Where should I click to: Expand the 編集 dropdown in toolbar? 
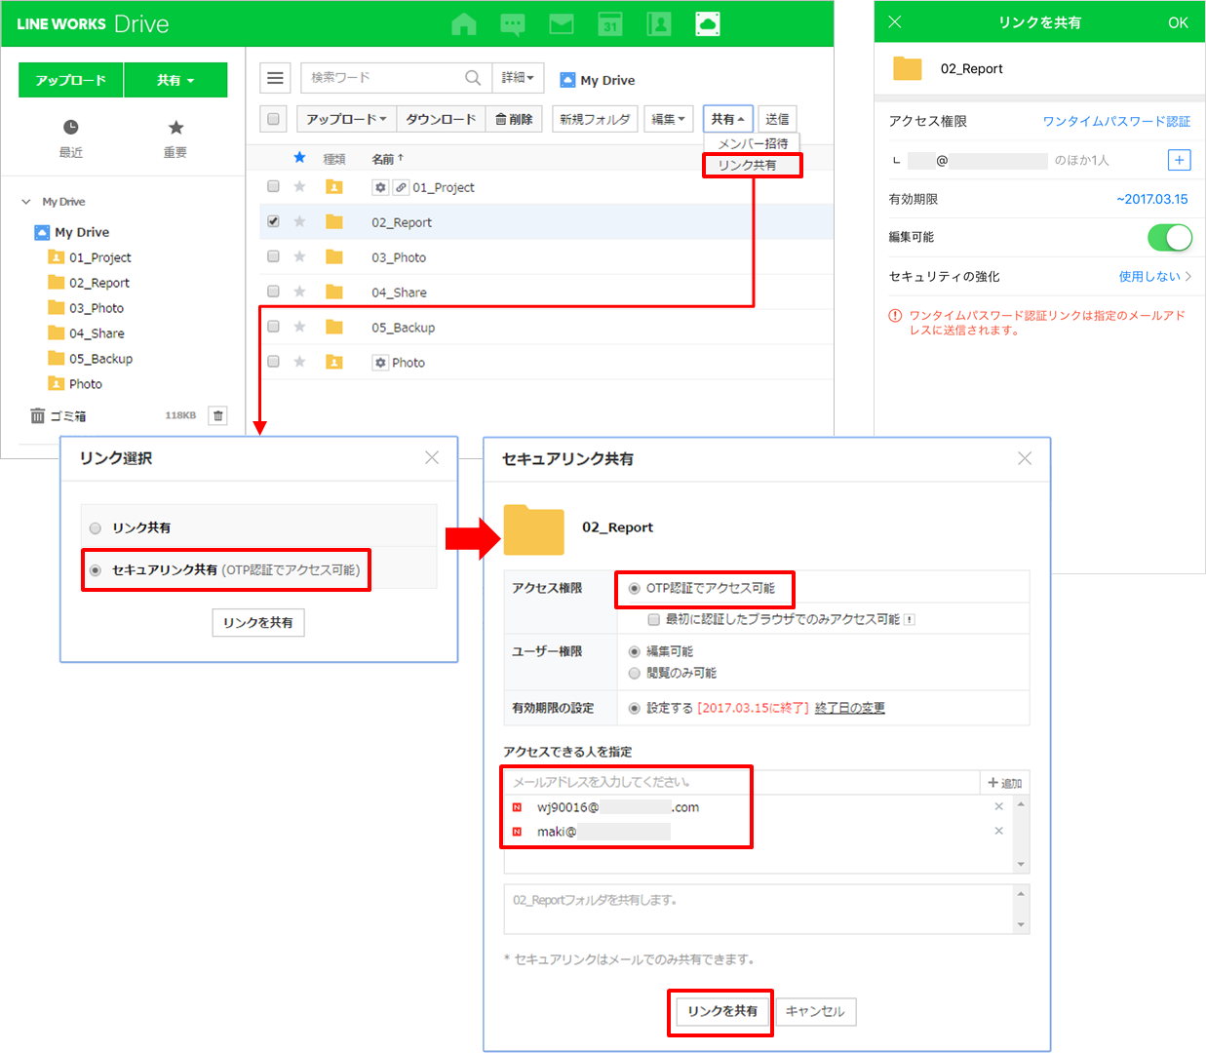[668, 119]
